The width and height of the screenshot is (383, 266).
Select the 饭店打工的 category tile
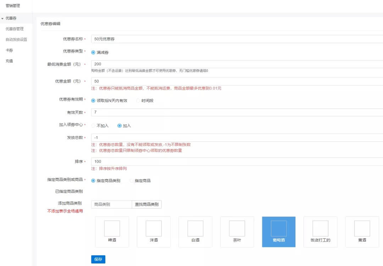[x=320, y=232]
